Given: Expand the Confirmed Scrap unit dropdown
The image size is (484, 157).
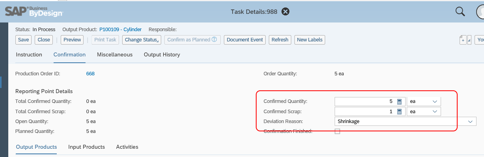Looking at the screenshot, I should point(435,112).
